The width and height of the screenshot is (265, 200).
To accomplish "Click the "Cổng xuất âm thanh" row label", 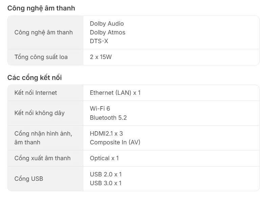I will click(42, 158).
